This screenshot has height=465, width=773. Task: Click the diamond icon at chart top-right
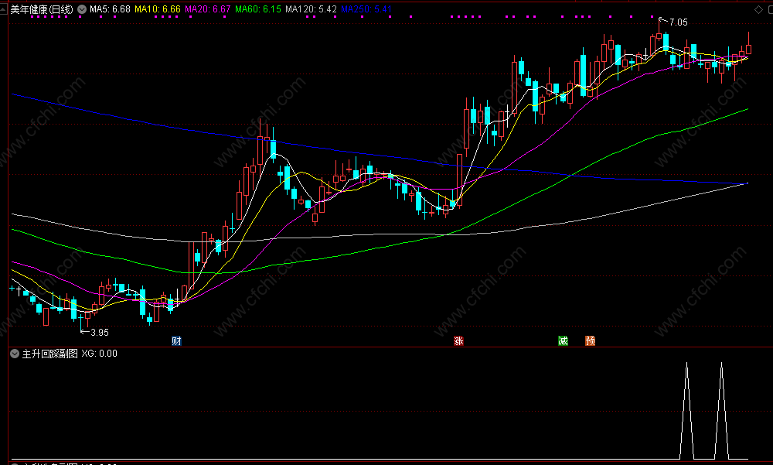coord(758,9)
